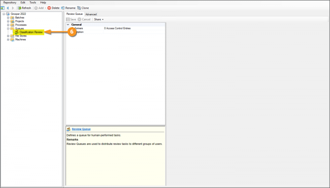Open the Review Queue help link
Viewport: 330px width, 188px height.
pyautogui.click(x=81, y=129)
